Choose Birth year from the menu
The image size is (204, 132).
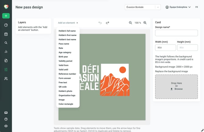point(63,57)
